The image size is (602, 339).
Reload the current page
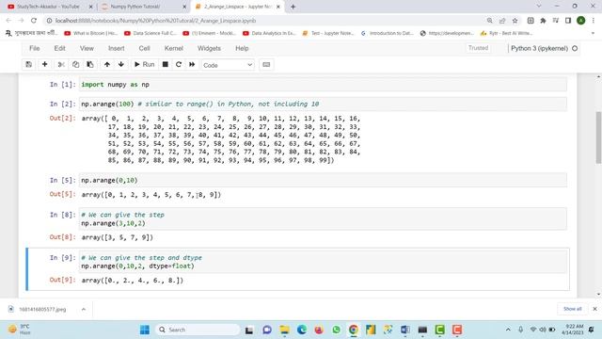pos(34,21)
